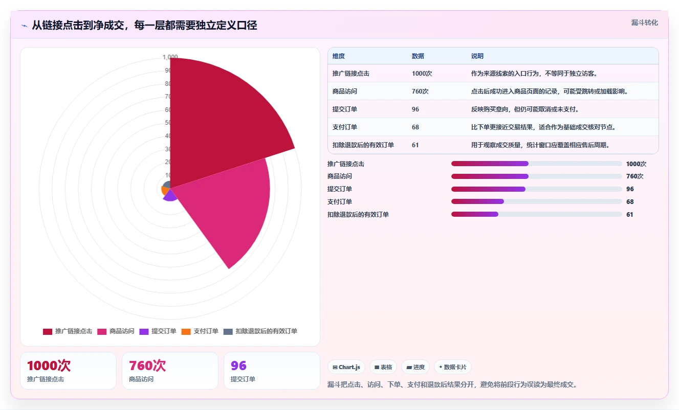The image size is (679, 410).
Task: Toggle the 提交订单 legend item
Action: [x=158, y=331]
